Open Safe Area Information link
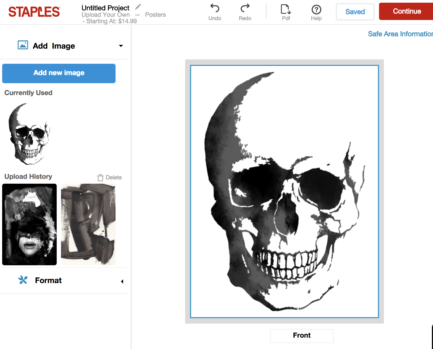 (x=400, y=34)
